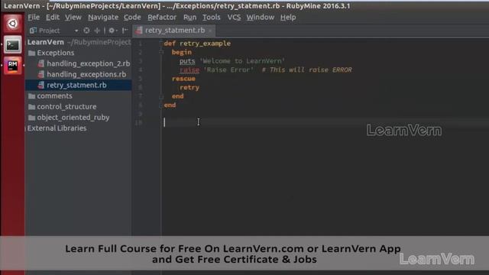Open the Refactor menu
The height and width of the screenshot is (275, 489).
point(162,17)
